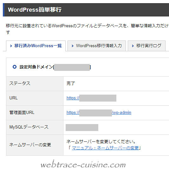
Task: Open the 移行済みWordPress一覧 tab
Action: pyautogui.click(x=36, y=46)
